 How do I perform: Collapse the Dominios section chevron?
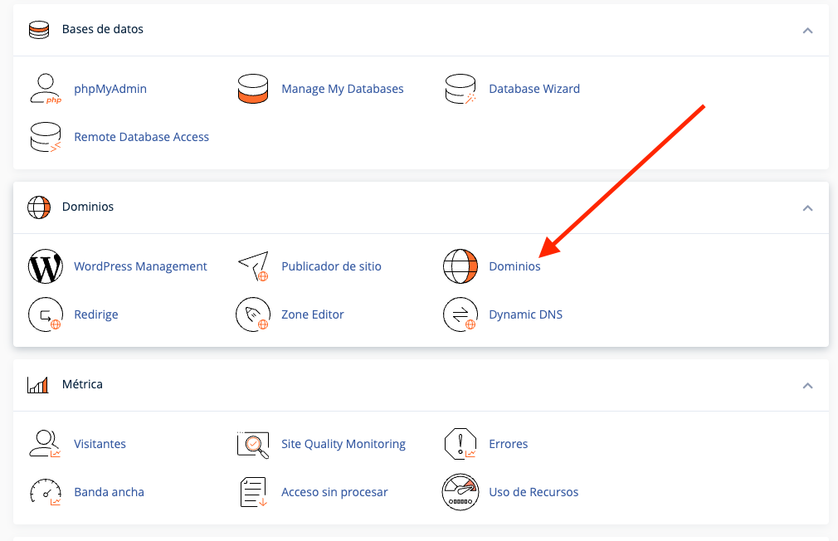tap(807, 207)
